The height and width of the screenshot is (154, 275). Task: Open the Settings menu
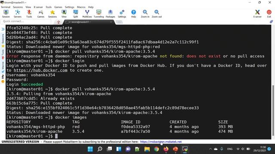click(70, 7)
